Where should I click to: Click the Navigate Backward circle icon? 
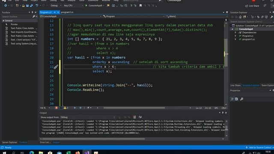coord(6,6)
